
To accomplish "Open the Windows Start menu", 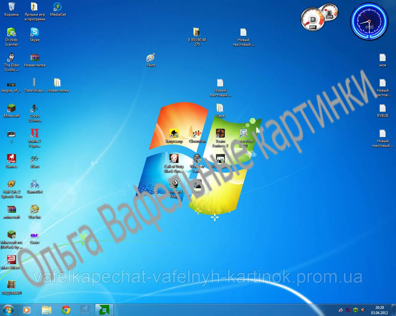I will click(x=8, y=310).
